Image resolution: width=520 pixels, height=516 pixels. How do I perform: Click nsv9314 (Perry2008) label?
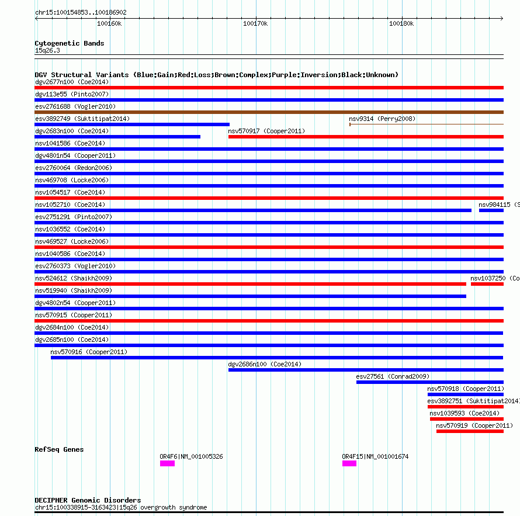382,119
